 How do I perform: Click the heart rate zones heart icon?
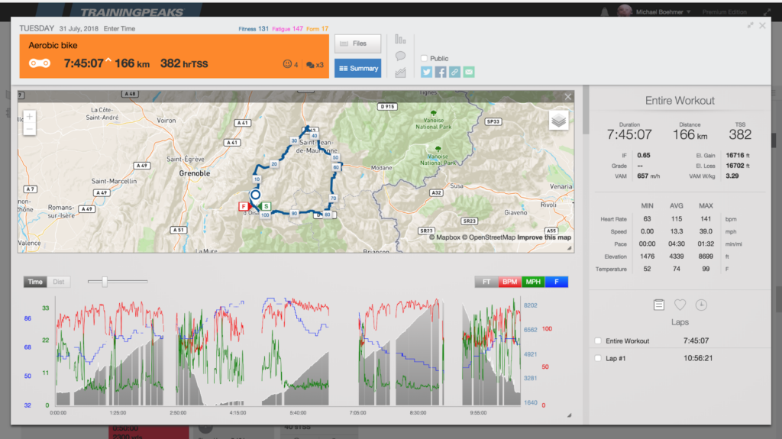680,305
